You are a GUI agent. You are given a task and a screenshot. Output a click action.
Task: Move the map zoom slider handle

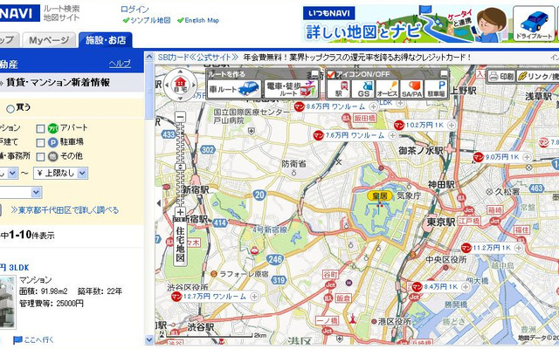(181, 167)
